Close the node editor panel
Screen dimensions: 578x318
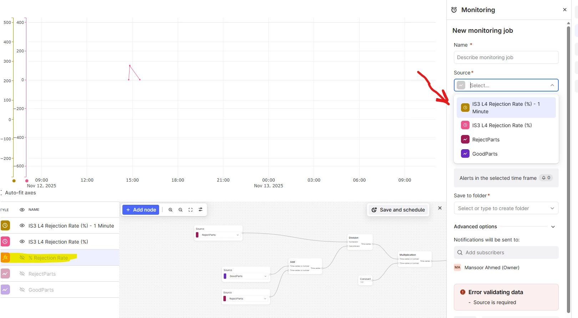440,208
